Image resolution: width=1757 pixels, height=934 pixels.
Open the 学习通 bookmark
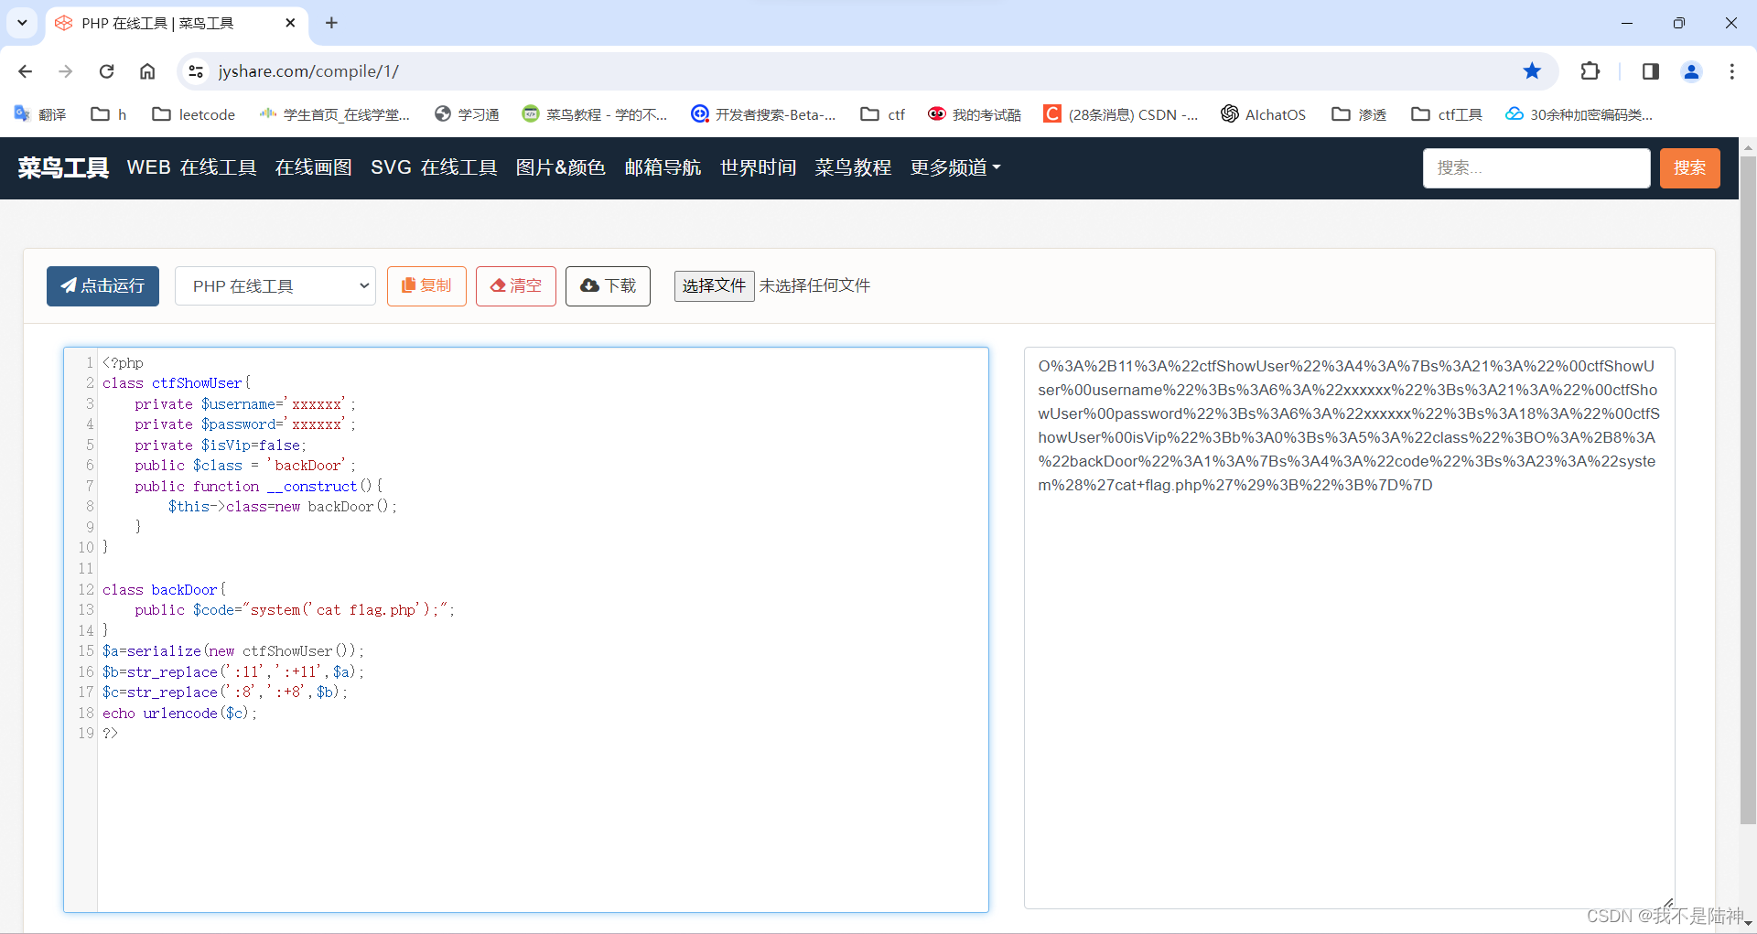(x=467, y=114)
